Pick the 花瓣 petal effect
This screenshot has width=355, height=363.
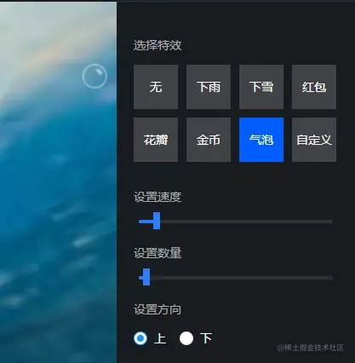pos(156,140)
